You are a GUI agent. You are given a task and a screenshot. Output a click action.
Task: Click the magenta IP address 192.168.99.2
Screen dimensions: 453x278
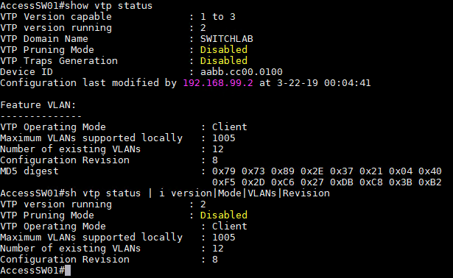(218, 83)
